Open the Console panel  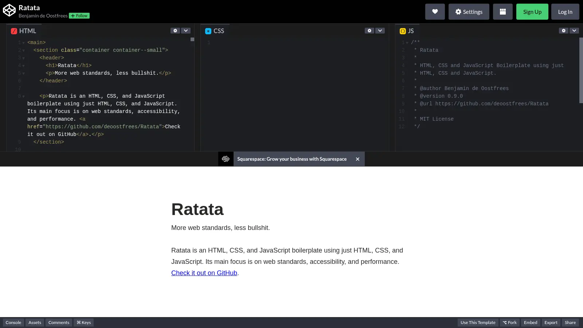tap(13, 323)
